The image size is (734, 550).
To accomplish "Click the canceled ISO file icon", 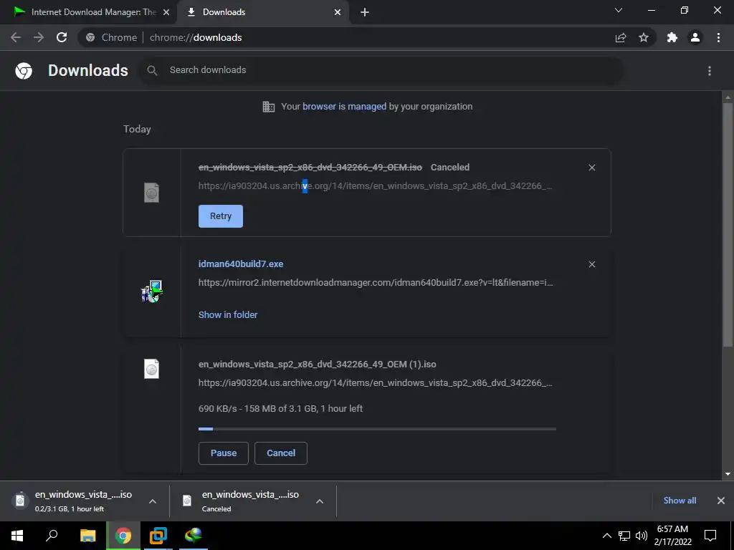I will point(152,193).
